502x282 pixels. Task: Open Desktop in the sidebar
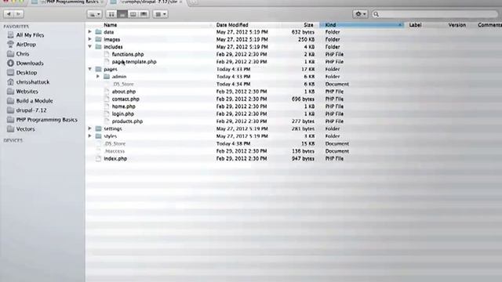27,73
